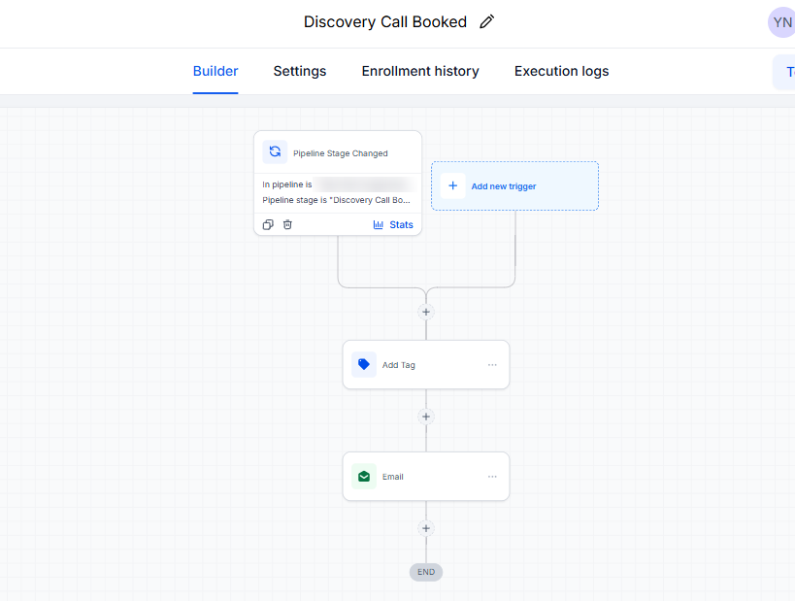Add step after the Email action
795x601 pixels.
pyautogui.click(x=426, y=528)
